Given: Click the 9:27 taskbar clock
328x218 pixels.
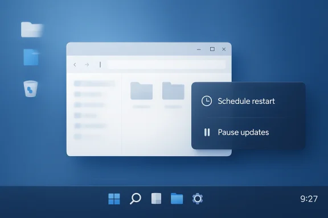Looking at the screenshot, I should [309, 199].
